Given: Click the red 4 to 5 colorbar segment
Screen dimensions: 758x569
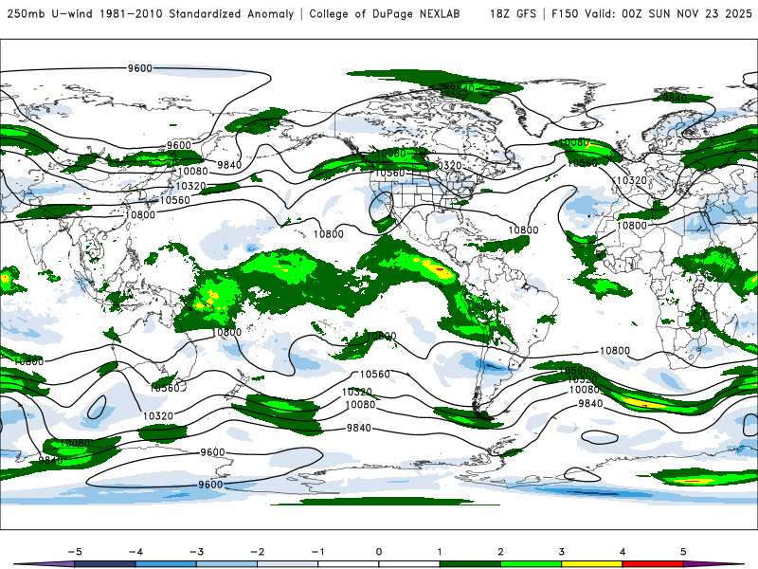Looking at the screenshot, I should tap(653, 564).
